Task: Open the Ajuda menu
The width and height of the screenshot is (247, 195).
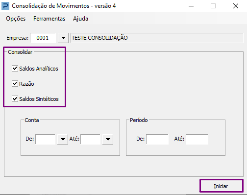Action: tap(80, 19)
